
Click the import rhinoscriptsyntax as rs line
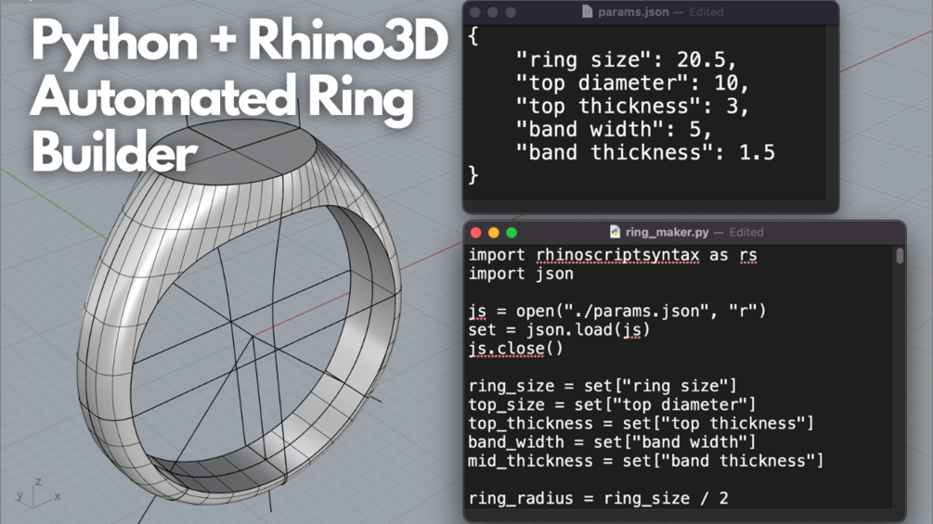coord(613,255)
